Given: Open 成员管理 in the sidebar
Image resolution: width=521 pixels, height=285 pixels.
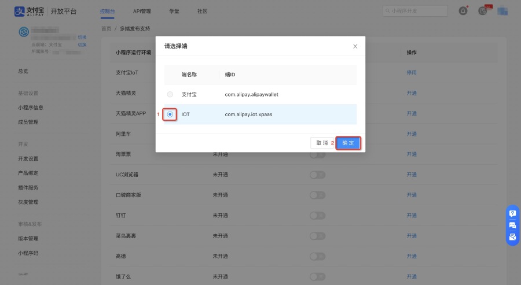Looking at the screenshot, I should point(28,122).
